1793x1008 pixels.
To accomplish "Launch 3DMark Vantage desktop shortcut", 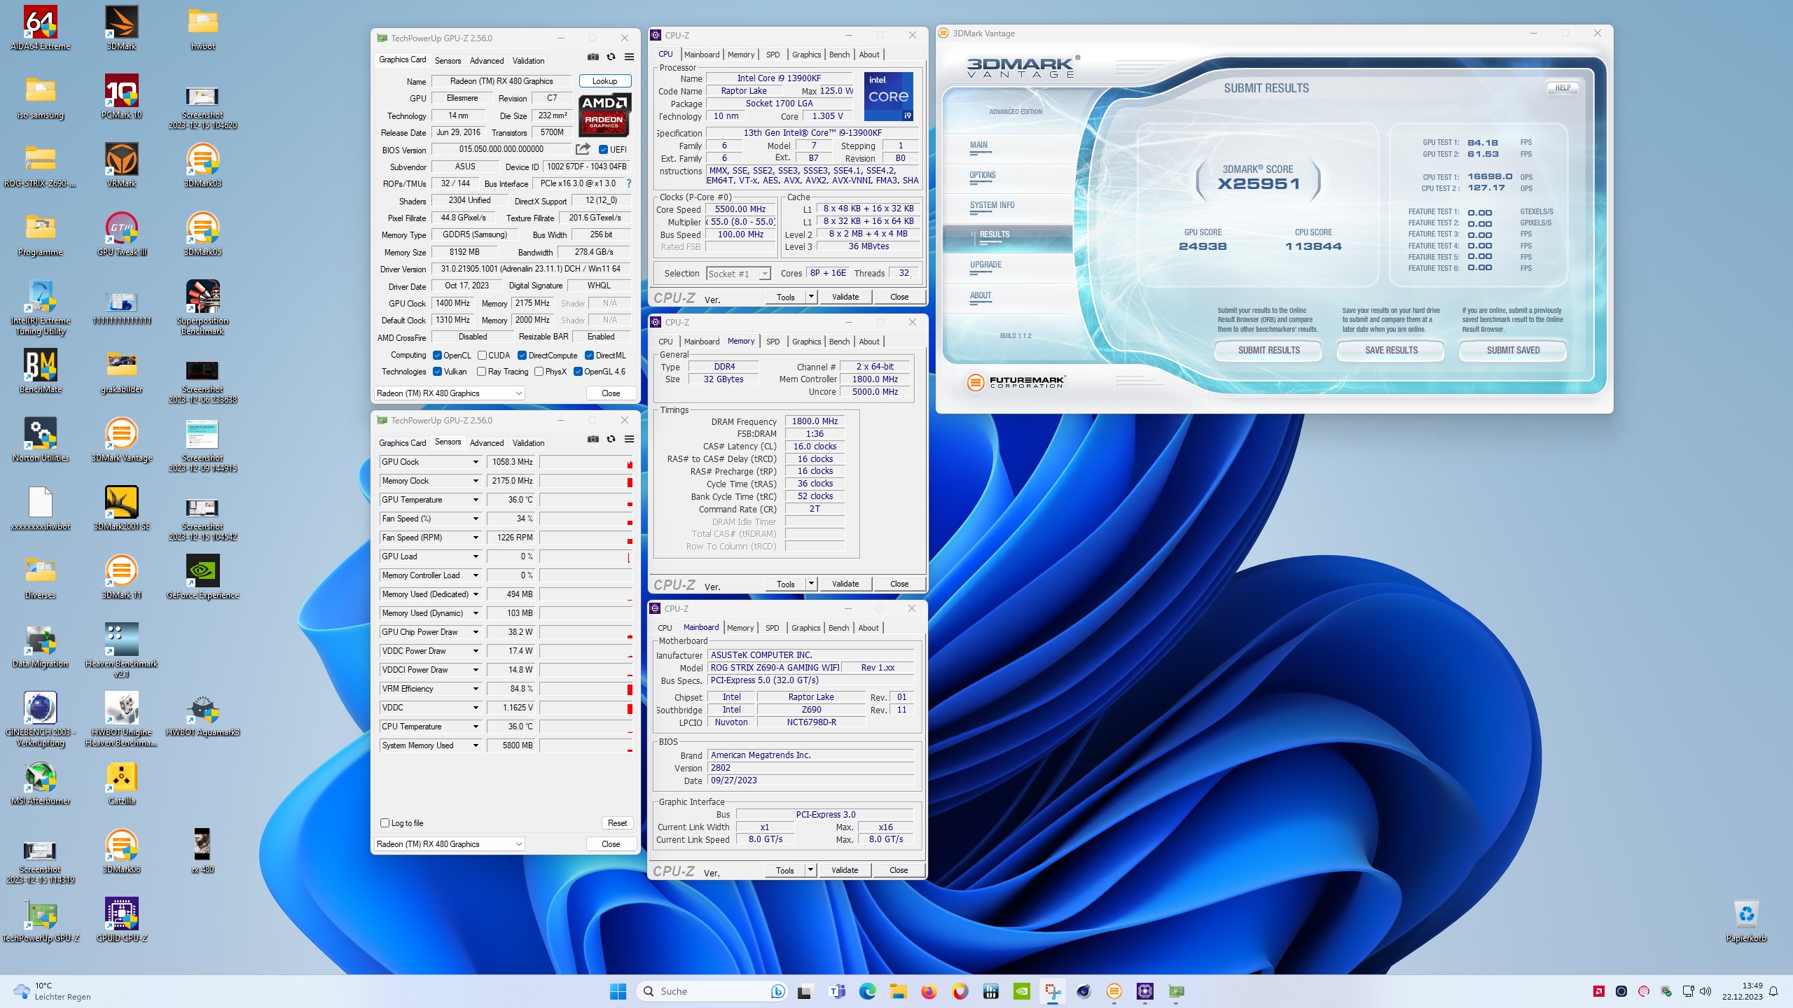I will pyautogui.click(x=122, y=440).
